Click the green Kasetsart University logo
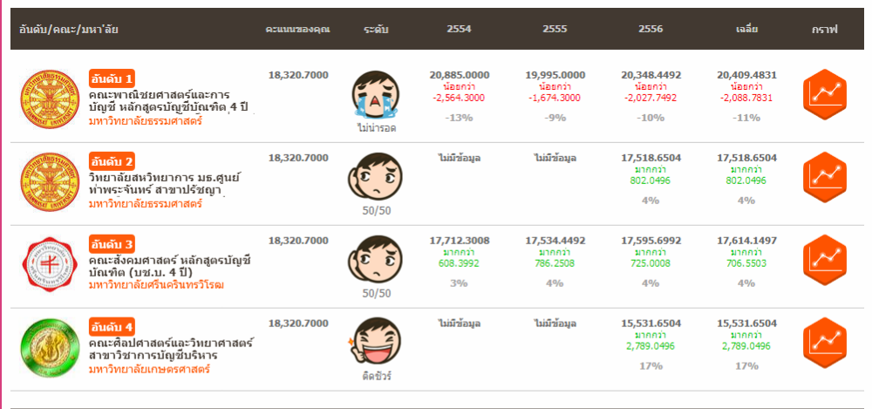Viewport: 872px width, 409px height. [x=49, y=344]
